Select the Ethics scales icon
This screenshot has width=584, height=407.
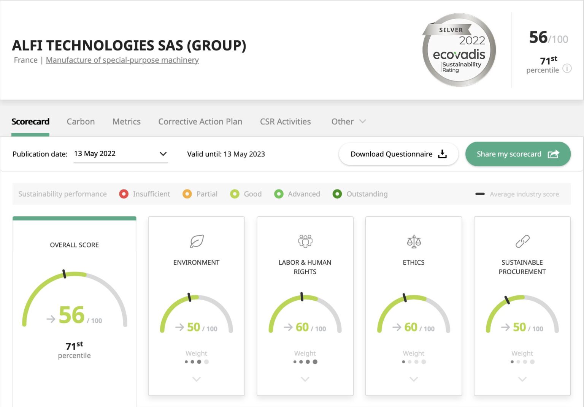point(414,241)
